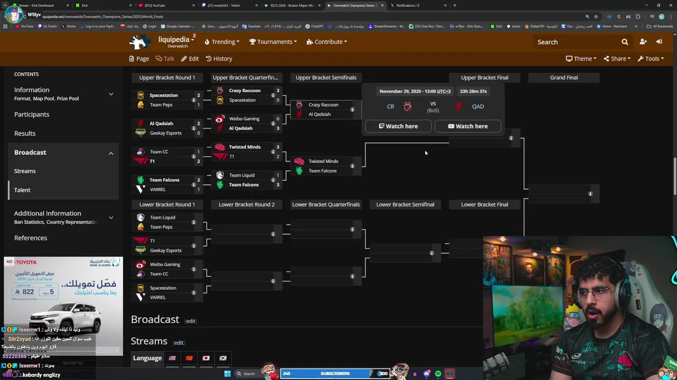Screen dimensions: 677x380
Task: Click the Toyota ad image
Action: (x=63, y=306)
